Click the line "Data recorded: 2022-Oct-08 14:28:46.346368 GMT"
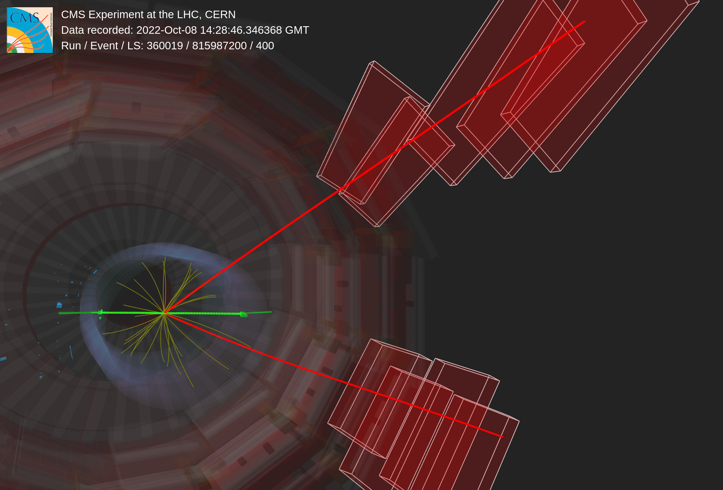723x490 pixels. click(185, 30)
